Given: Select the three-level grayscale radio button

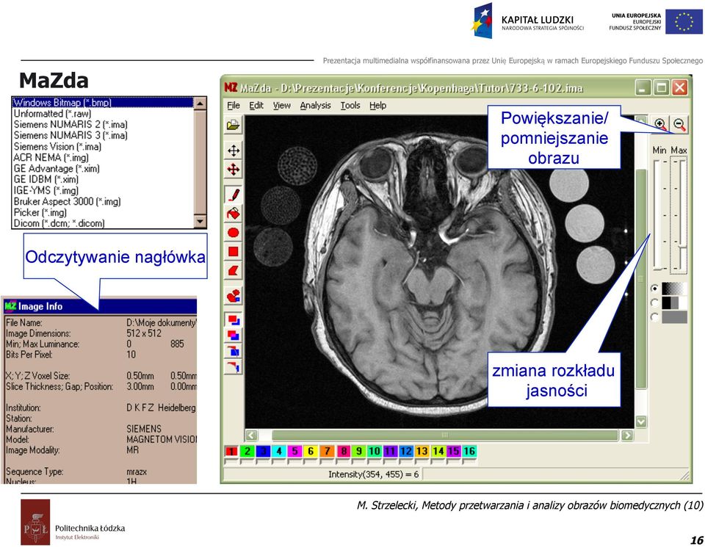Looking at the screenshot, I should 654,303.
